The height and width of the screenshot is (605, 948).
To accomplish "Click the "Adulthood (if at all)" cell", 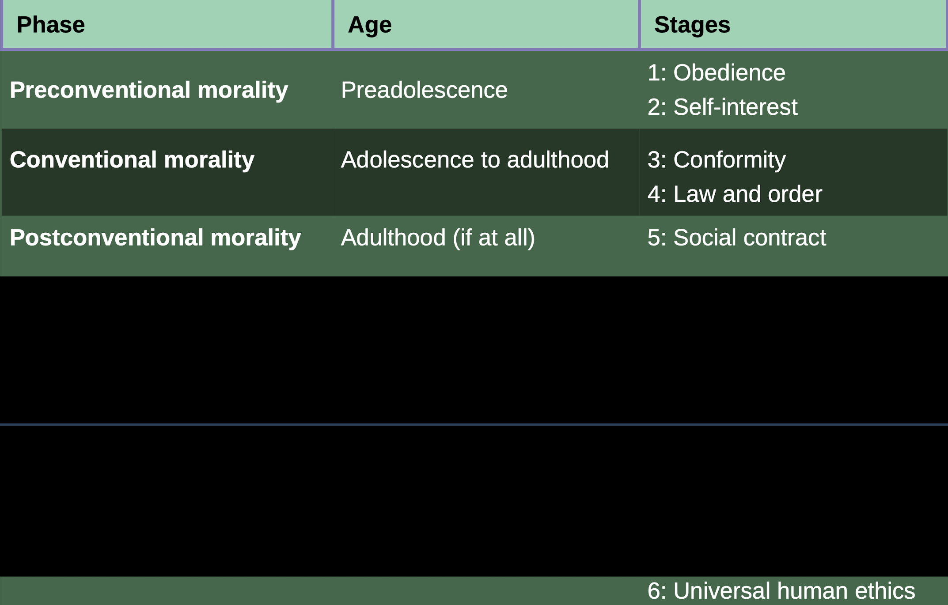I will tap(437, 238).
